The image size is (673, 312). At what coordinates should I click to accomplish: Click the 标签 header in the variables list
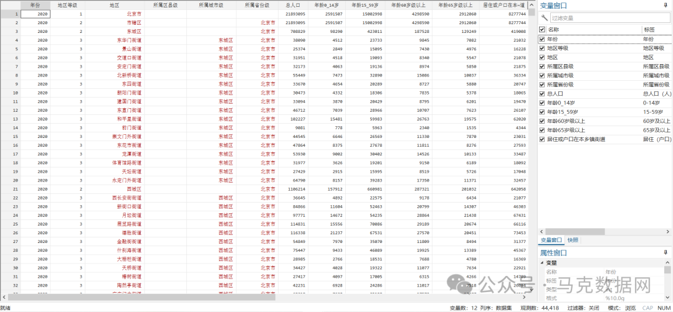tap(648, 30)
